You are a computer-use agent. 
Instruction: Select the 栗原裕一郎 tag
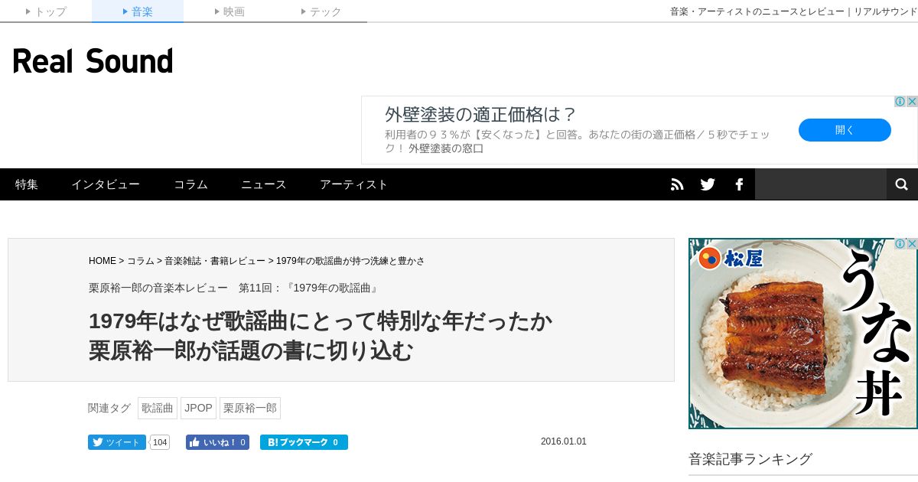click(250, 408)
